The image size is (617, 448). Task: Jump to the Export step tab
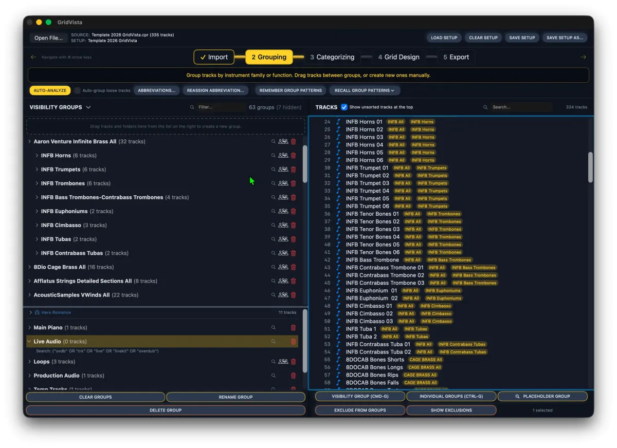[456, 57]
